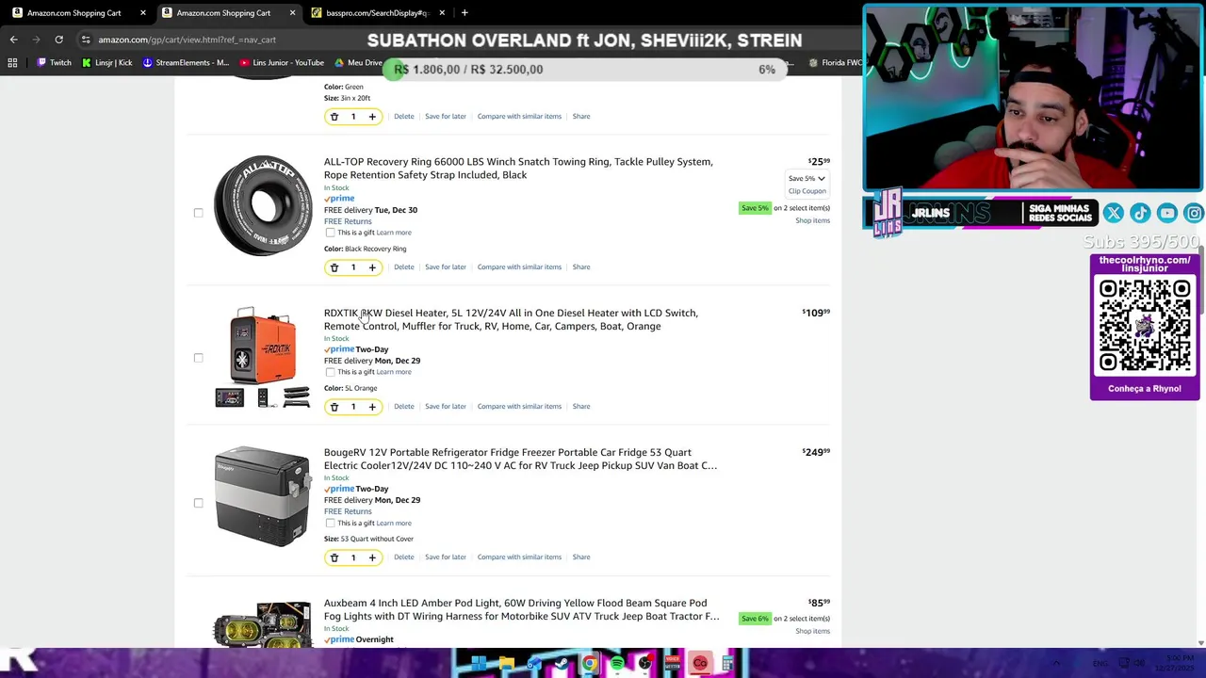Delete the Green 3in x 20ft item

click(x=403, y=117)
